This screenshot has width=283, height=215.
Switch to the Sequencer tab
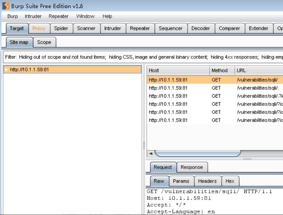[171, 28]
